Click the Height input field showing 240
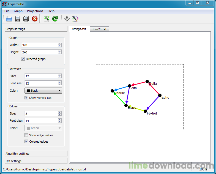The image size is (216, 174). [x=40, y=52]
